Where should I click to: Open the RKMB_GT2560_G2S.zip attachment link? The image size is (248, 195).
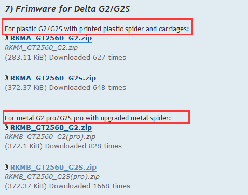53,168
